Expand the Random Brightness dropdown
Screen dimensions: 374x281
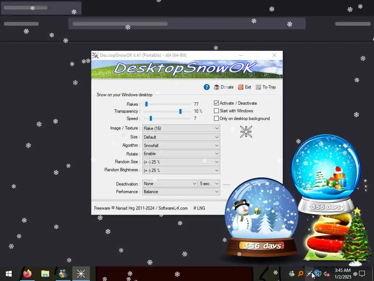coord(181,171)
